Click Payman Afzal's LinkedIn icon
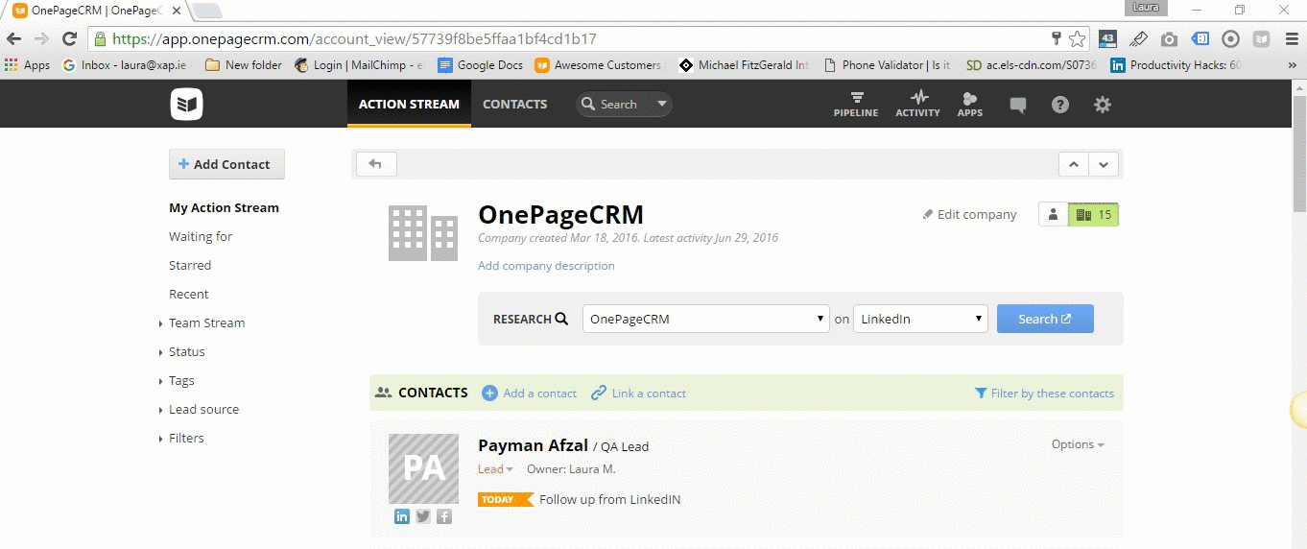1307x549 pixels. (x=402, y=516)
